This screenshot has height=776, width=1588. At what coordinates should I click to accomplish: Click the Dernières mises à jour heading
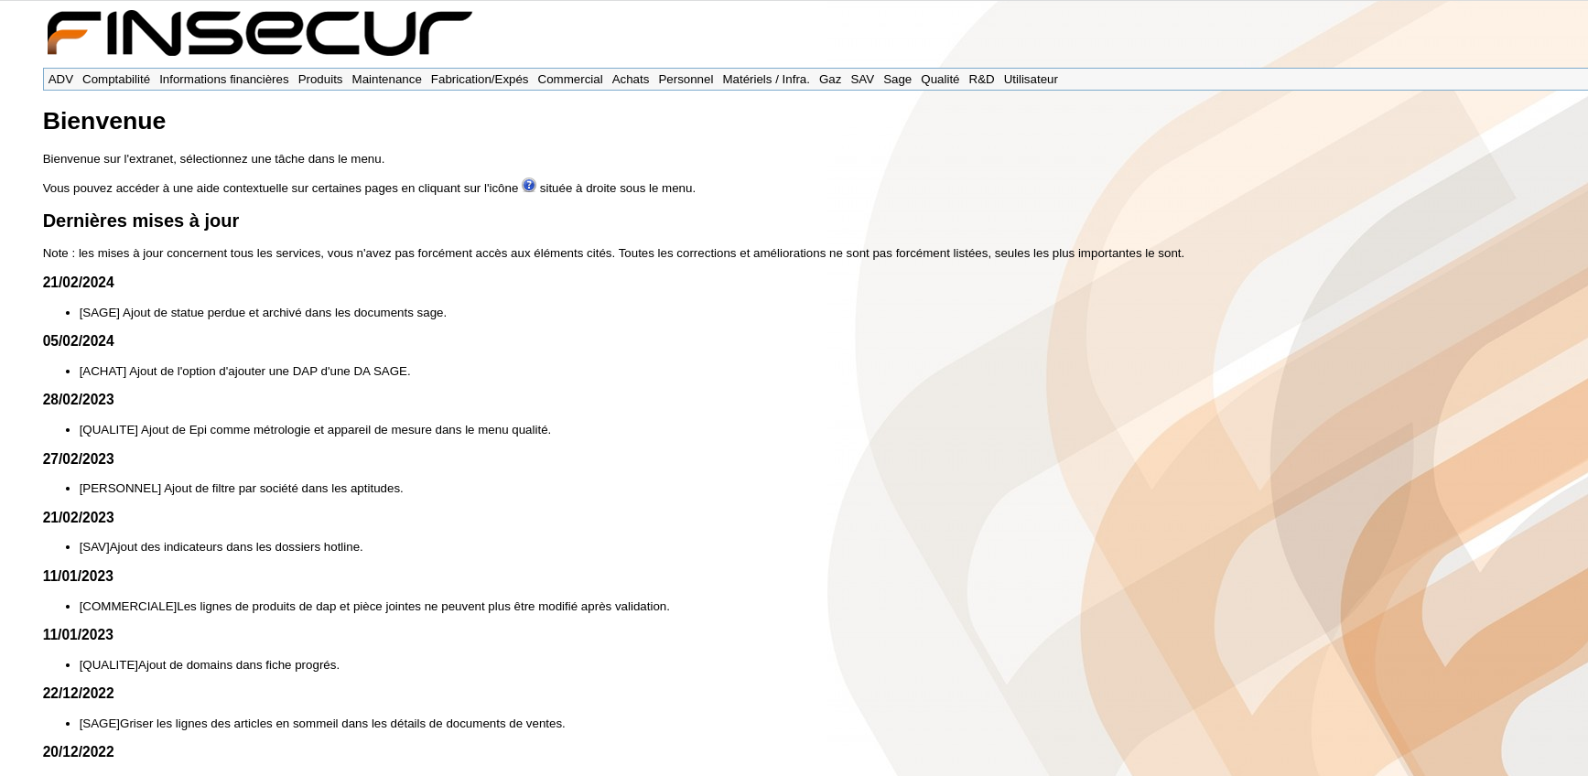click(141, 221)
